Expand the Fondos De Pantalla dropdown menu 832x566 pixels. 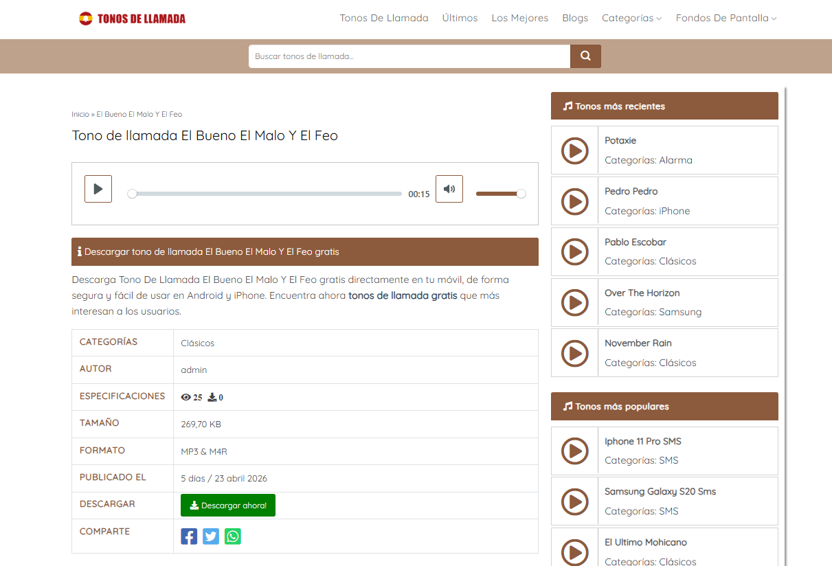coord(726,19)
